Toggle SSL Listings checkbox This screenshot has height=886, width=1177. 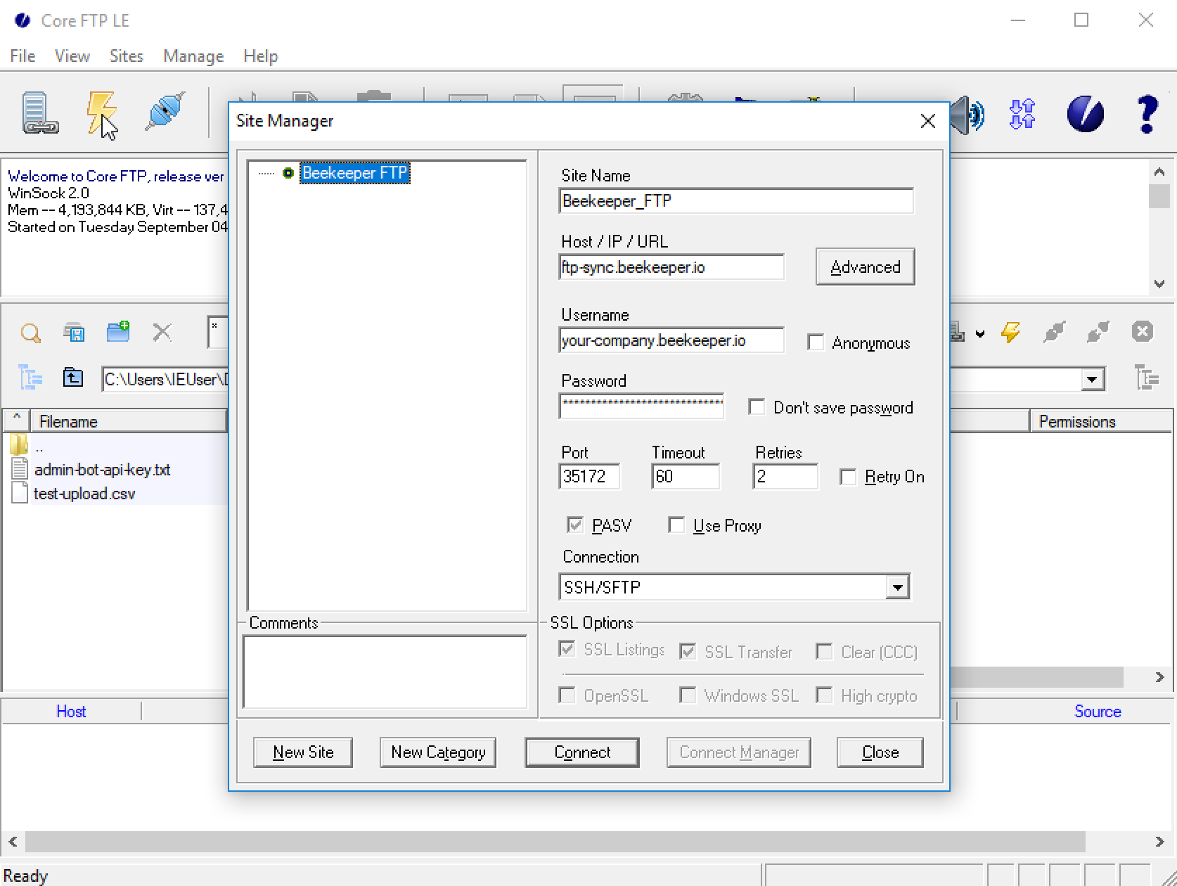[x=567, y=649]
